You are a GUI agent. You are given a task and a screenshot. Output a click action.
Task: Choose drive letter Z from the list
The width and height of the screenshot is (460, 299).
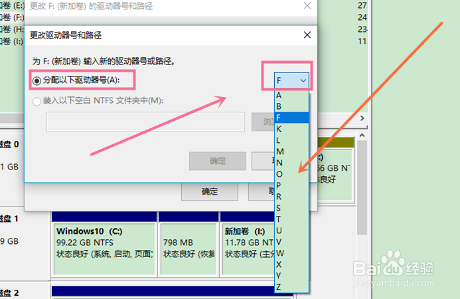pyautogui.click(x=291, y=287)
